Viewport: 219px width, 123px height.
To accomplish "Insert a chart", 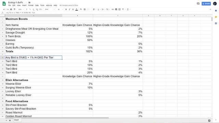I will tap(119, 9).
